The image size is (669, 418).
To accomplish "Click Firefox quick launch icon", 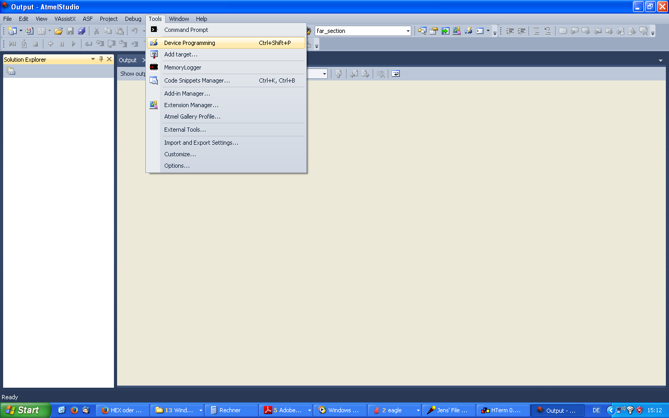I will (x=74, y=410).
